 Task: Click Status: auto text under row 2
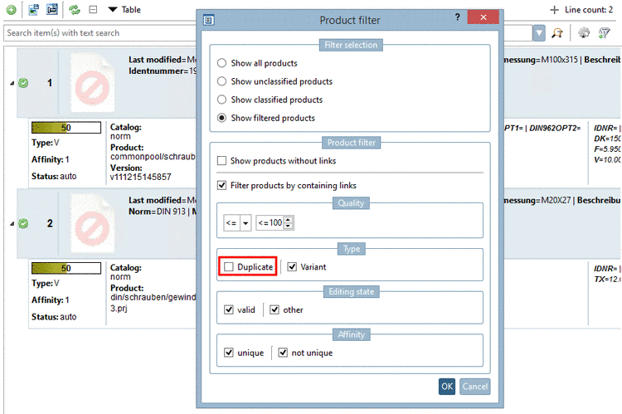(x=54, y=317)
